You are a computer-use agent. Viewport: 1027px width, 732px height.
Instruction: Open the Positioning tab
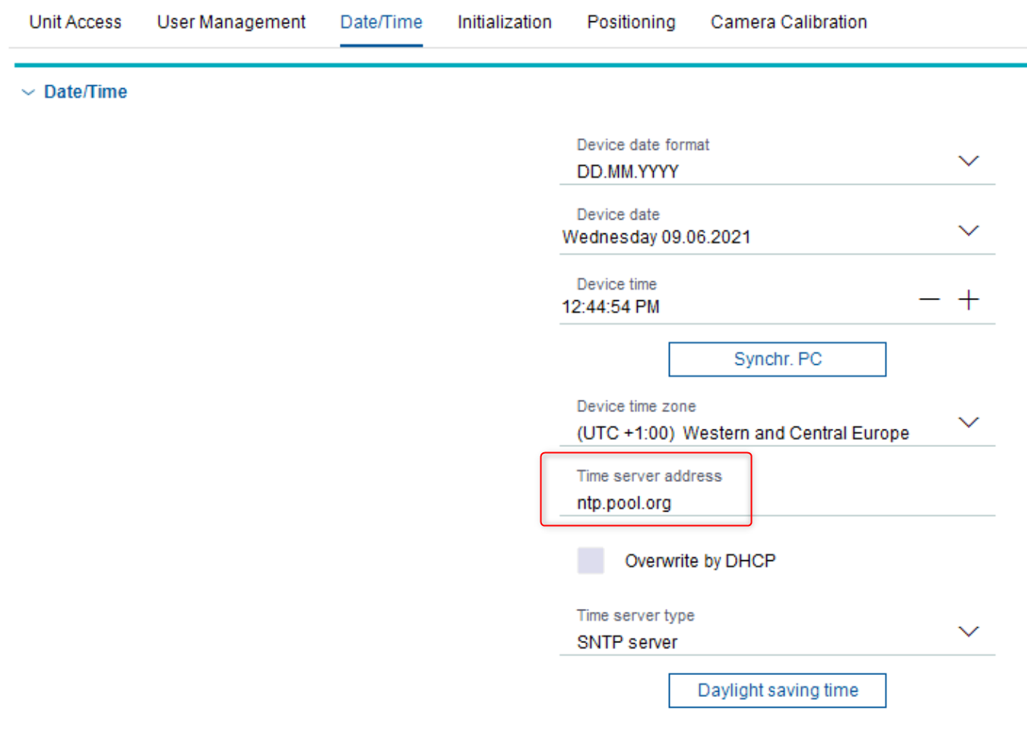[631, 22]
